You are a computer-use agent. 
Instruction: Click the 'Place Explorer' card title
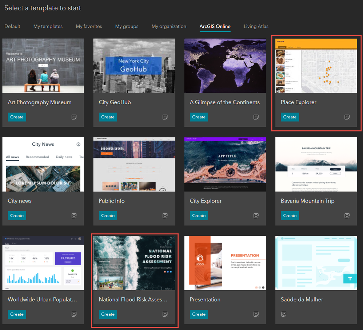[298, 102]
